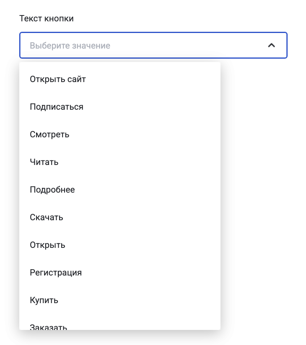Pick the "Скачать" option
This screenshot has width=306, height=345.
[x=47, y=217]
